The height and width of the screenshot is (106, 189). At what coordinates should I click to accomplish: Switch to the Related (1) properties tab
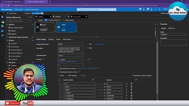(x=172, y=28)
